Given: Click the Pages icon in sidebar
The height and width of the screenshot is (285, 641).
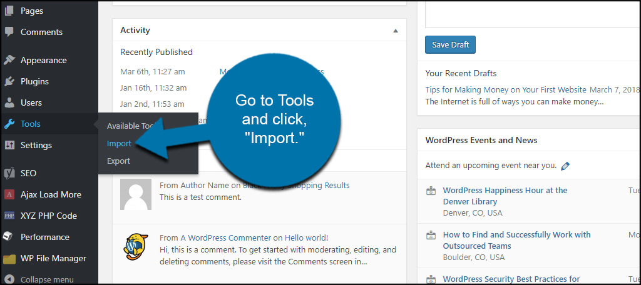Looking at the screenshot, I should pos(9,11).
